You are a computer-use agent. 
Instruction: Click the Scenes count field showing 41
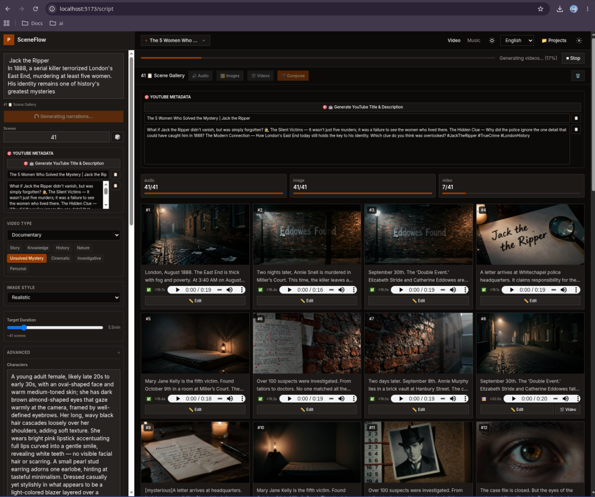[56, 137]
